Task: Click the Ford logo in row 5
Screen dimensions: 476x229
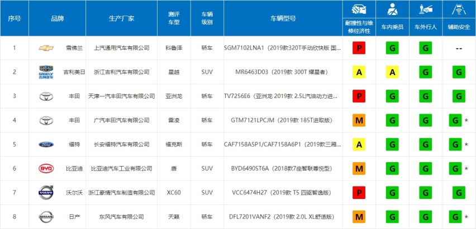Action: click(x=46, y=144)
